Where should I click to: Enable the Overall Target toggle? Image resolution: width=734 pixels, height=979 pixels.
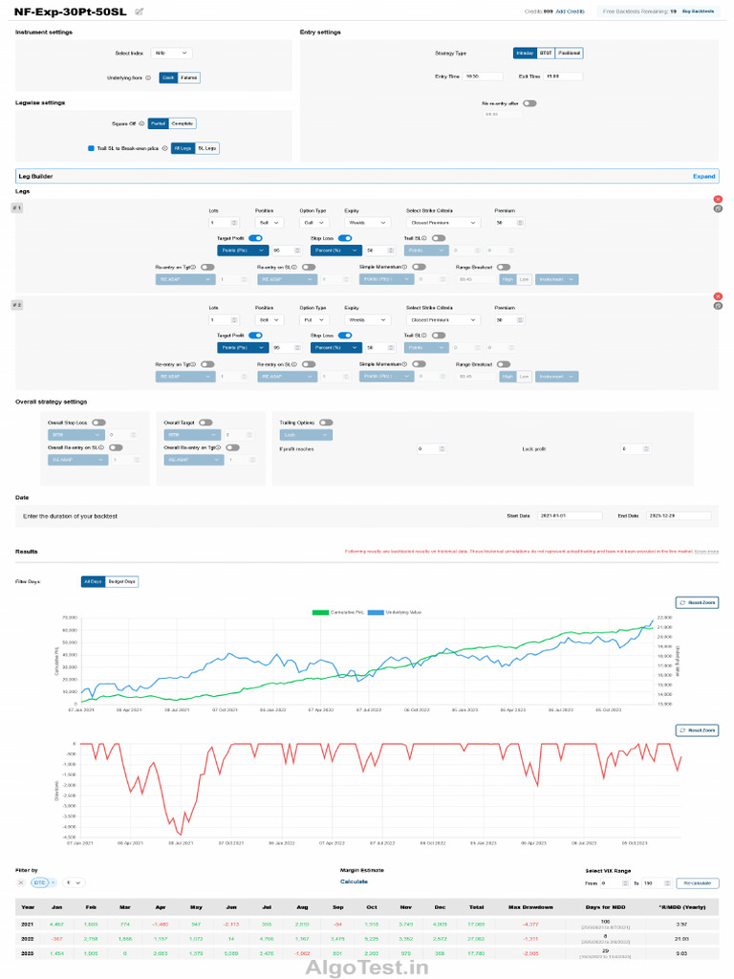[x=205, y=423]
